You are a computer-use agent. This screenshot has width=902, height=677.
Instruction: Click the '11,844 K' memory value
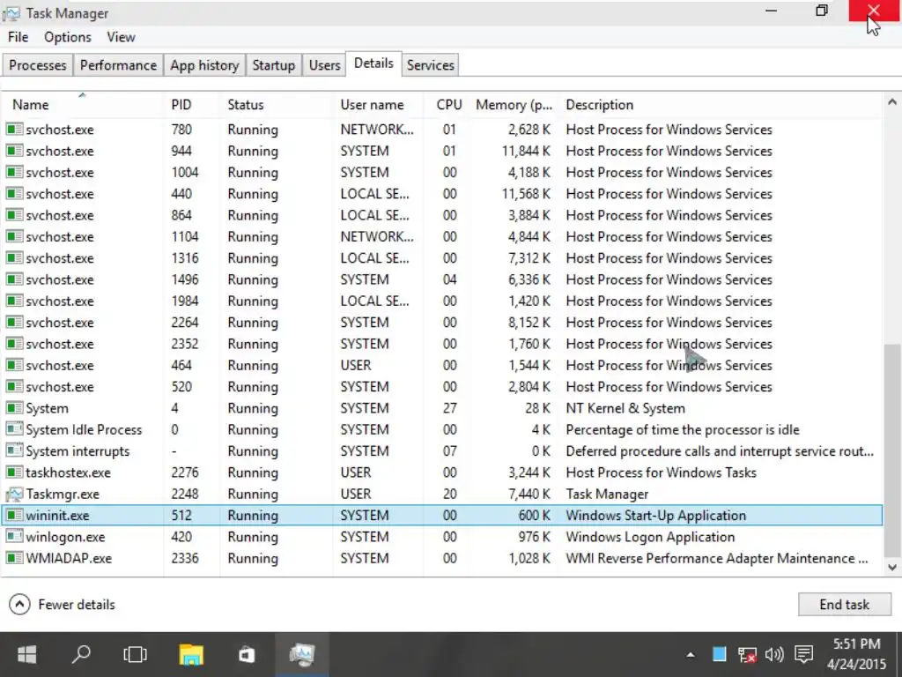(526, 151)
